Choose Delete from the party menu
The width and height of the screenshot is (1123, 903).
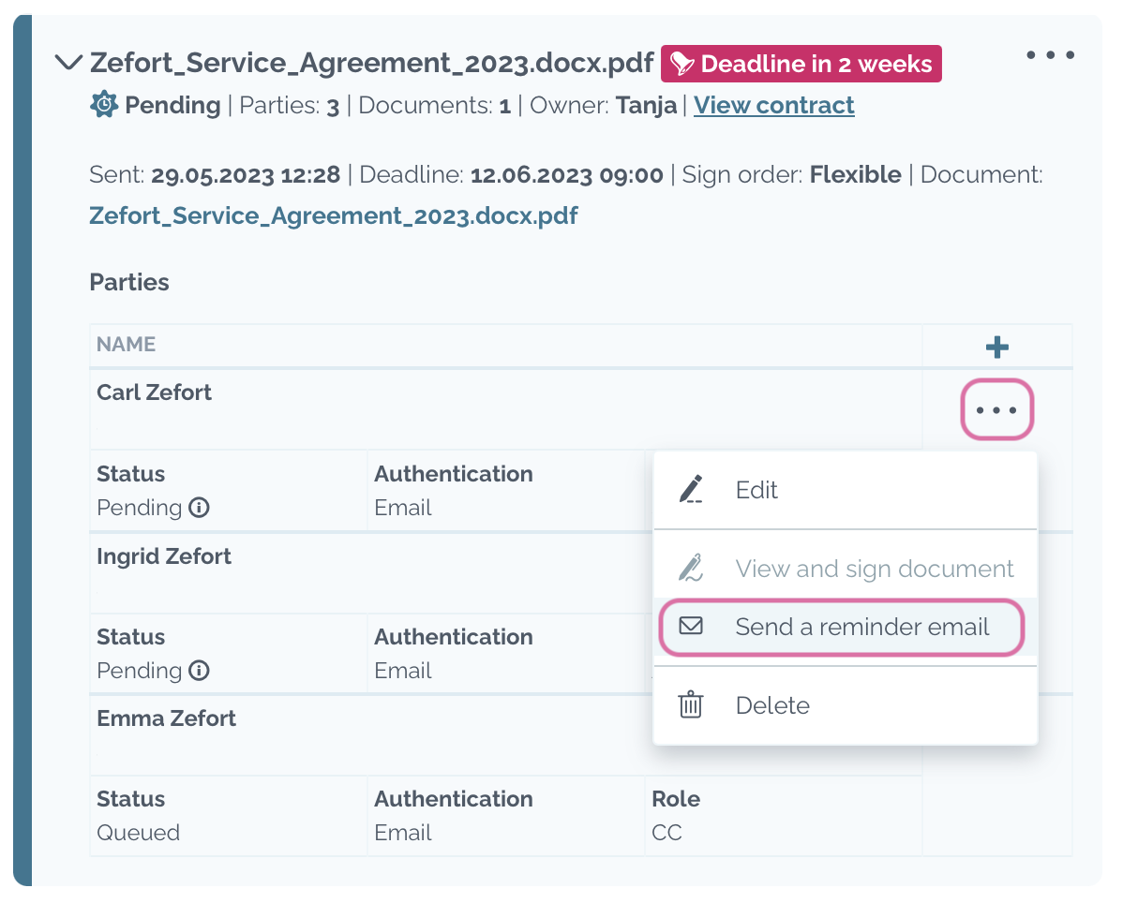(x=846, y=705)
